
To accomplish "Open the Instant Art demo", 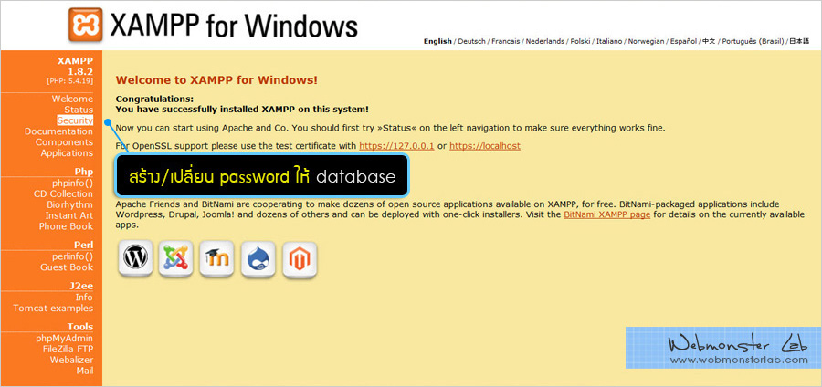I will click(x=69, y=215).
